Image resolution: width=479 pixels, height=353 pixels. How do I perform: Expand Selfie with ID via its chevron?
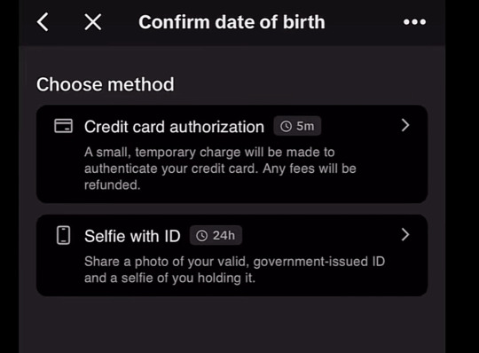[405, 235]
